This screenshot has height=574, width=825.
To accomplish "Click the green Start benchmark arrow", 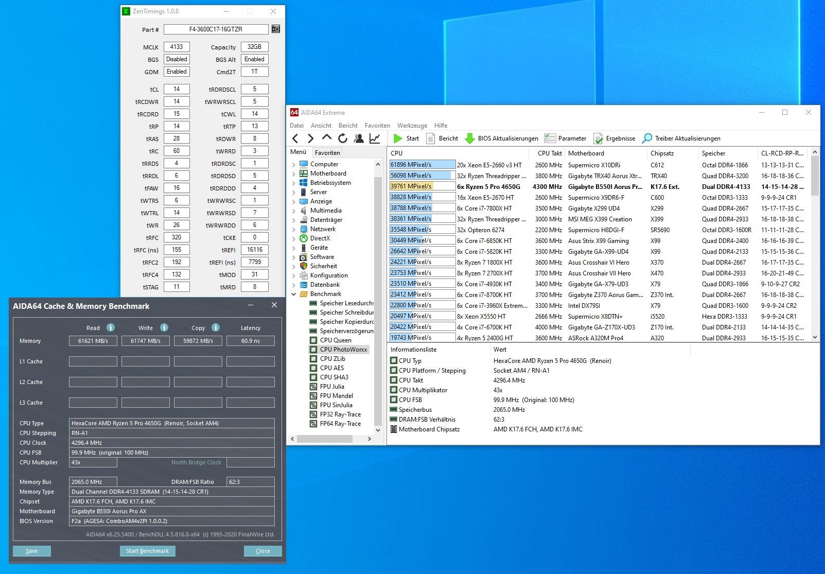I will pos(398,138).
